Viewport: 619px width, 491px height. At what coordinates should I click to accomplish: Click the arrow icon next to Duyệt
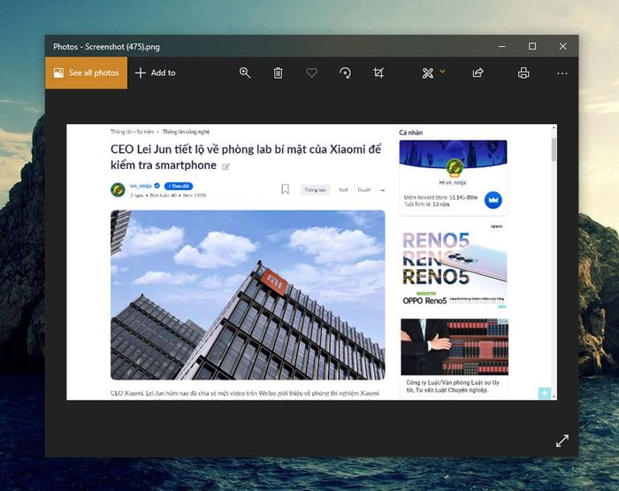[382, 190]
